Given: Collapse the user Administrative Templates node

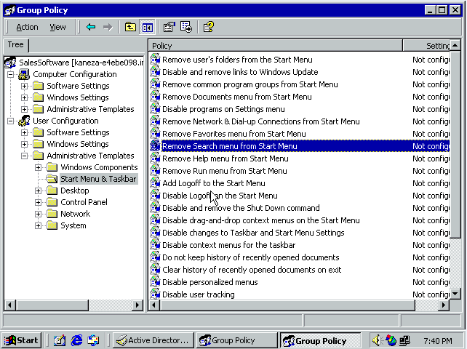Looking at the screenshot, I should tap(25, 156).
